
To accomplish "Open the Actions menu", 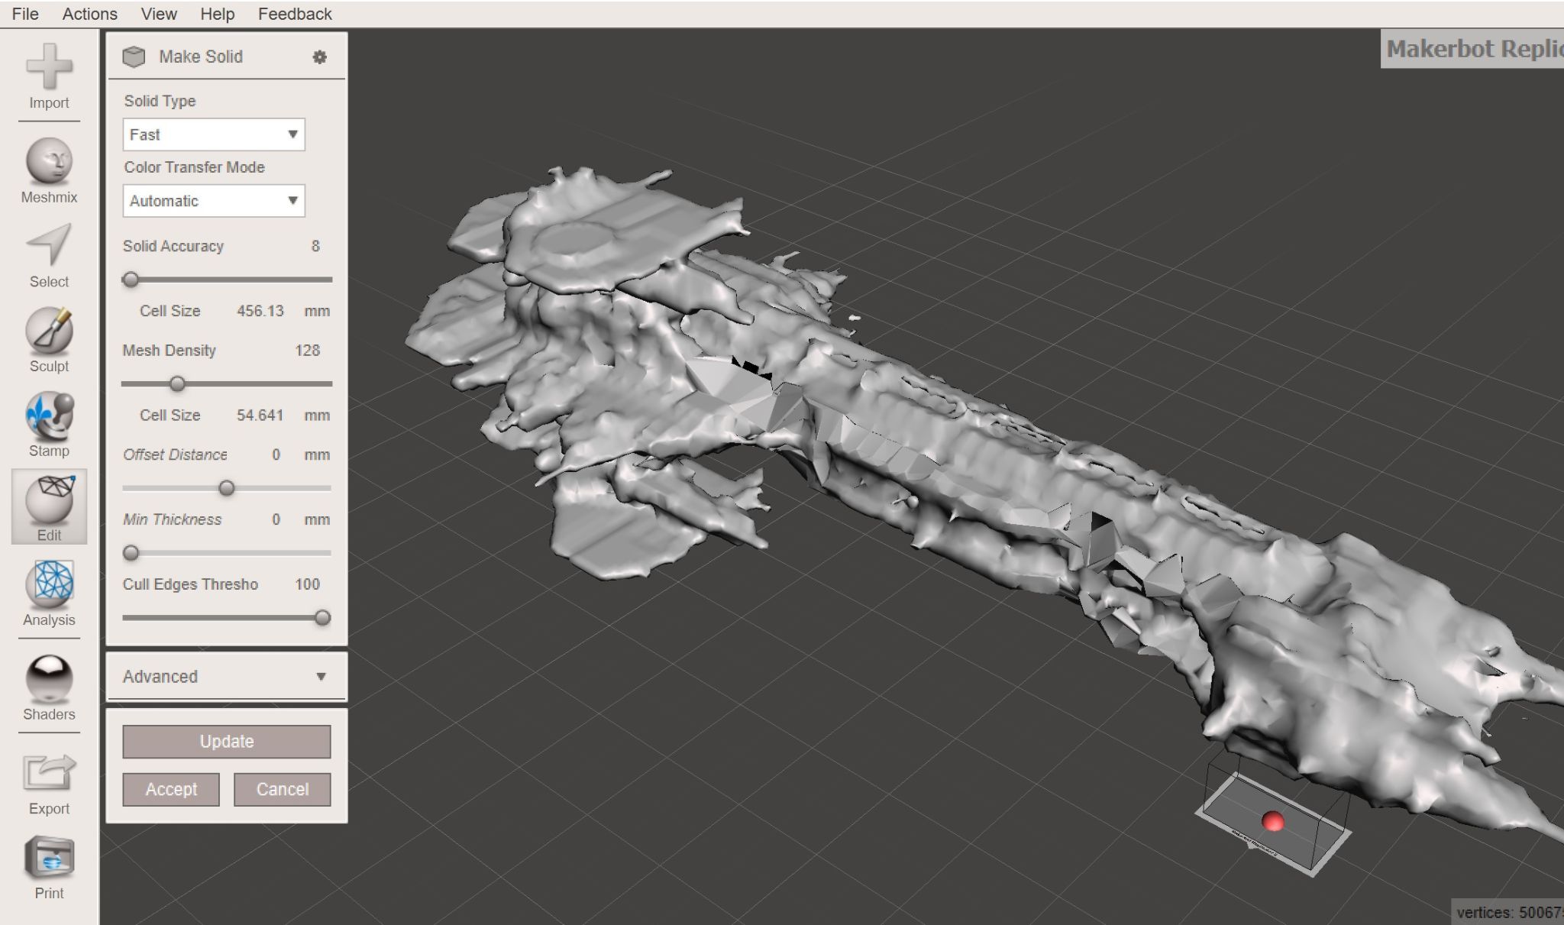I will (x=90, y=14).
